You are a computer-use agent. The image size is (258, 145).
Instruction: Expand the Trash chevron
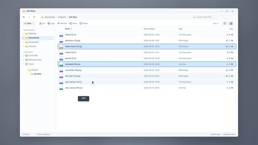click(24, 64)
